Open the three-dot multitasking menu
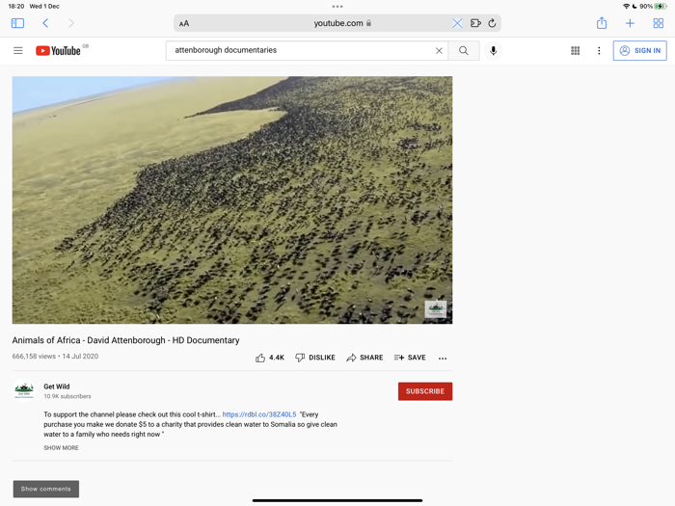Viewport: 675px width, 506px height. pyautogui.click(x=337, y=7)
